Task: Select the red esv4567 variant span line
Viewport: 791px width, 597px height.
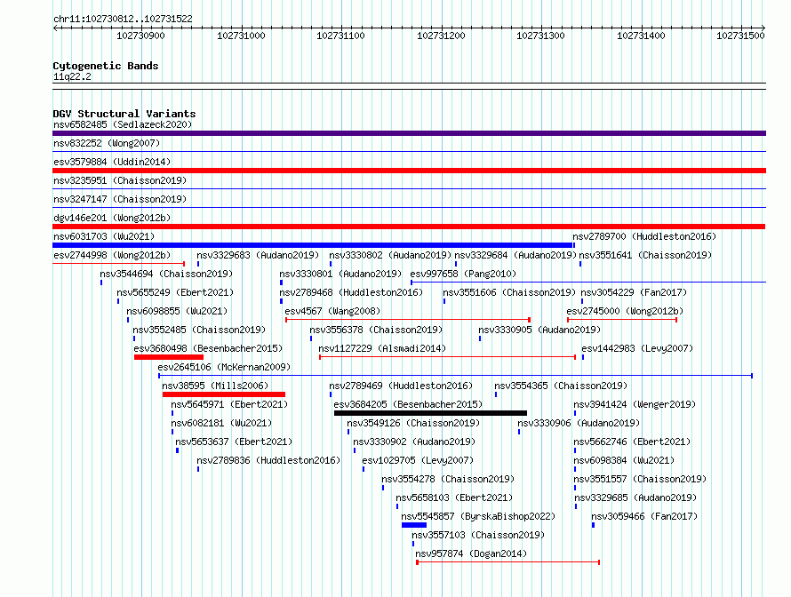Action: tap(408, 320)
